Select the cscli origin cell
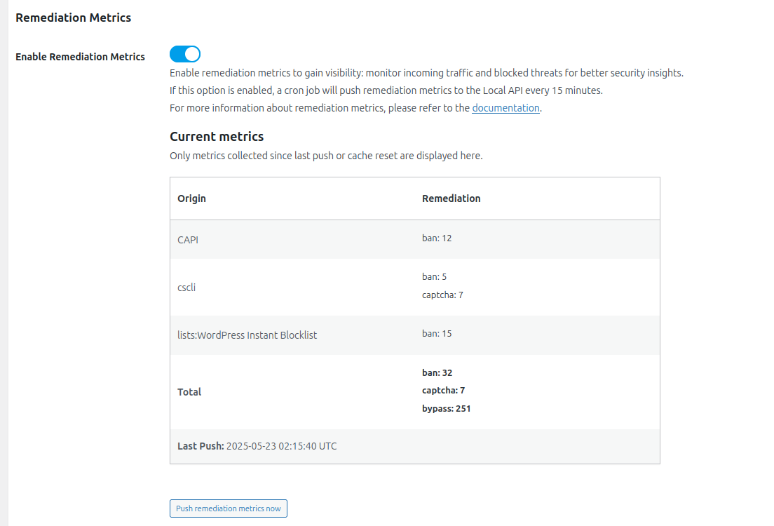 click(x=186, y=287)
